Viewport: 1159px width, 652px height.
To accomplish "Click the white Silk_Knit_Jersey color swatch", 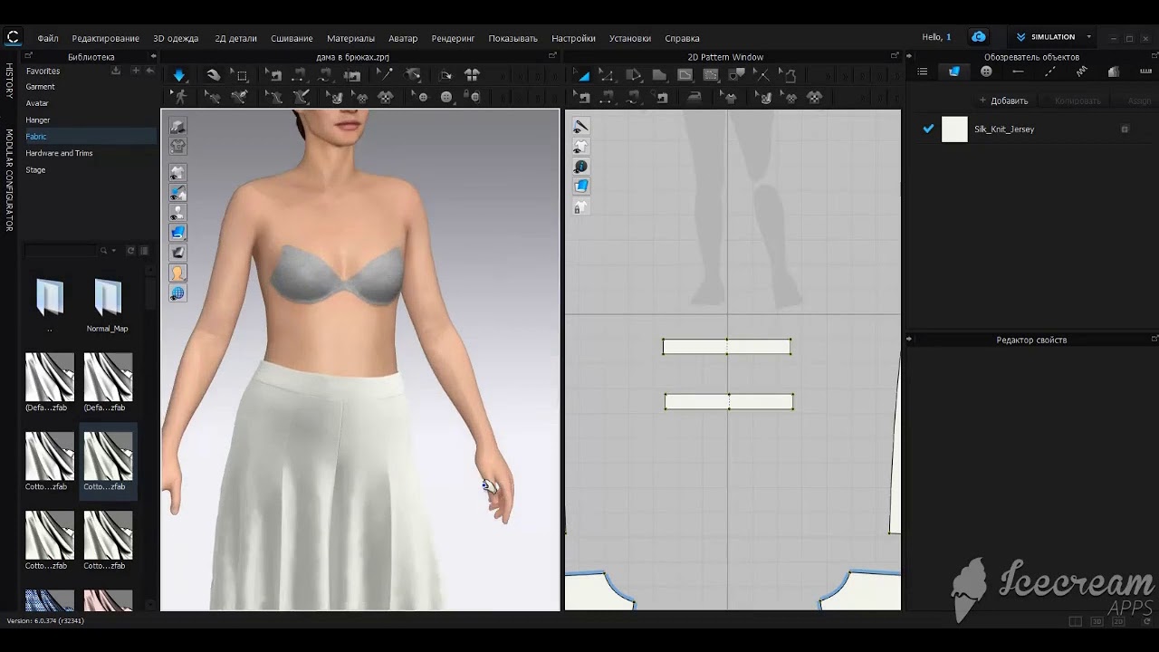I will [x=954, y=129].
